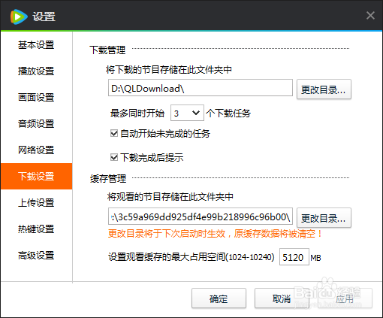Click the 设置 title text
383x318 pixels.
click(44, 17)
